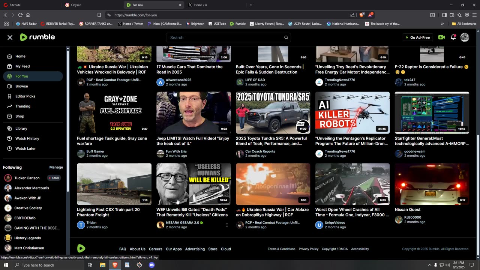Image resolution: width=480 pixels, height=270 pixels.
Task: Click the search magnifier icon
Action: [x=286, y=37]
